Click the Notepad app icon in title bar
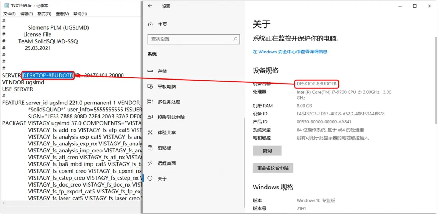This screenshot has width=438, height=214. click(6, 6)
